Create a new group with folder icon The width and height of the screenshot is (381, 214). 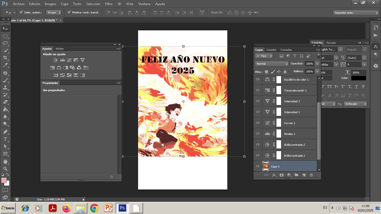click(296, 175)
